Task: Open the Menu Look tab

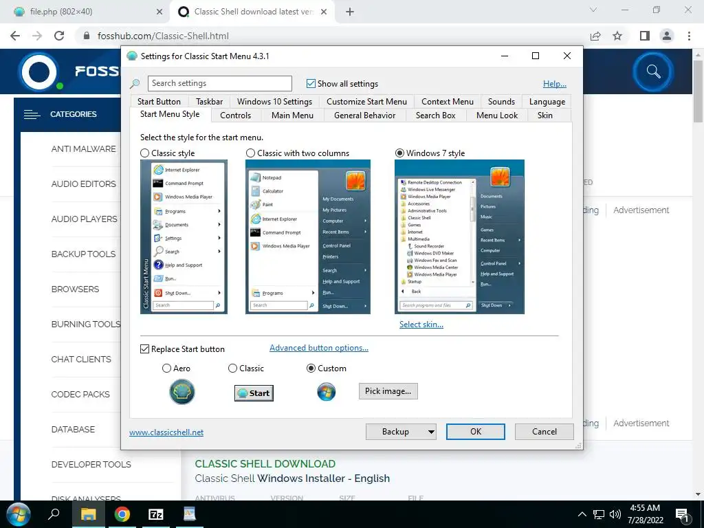Action: [497, 115]
